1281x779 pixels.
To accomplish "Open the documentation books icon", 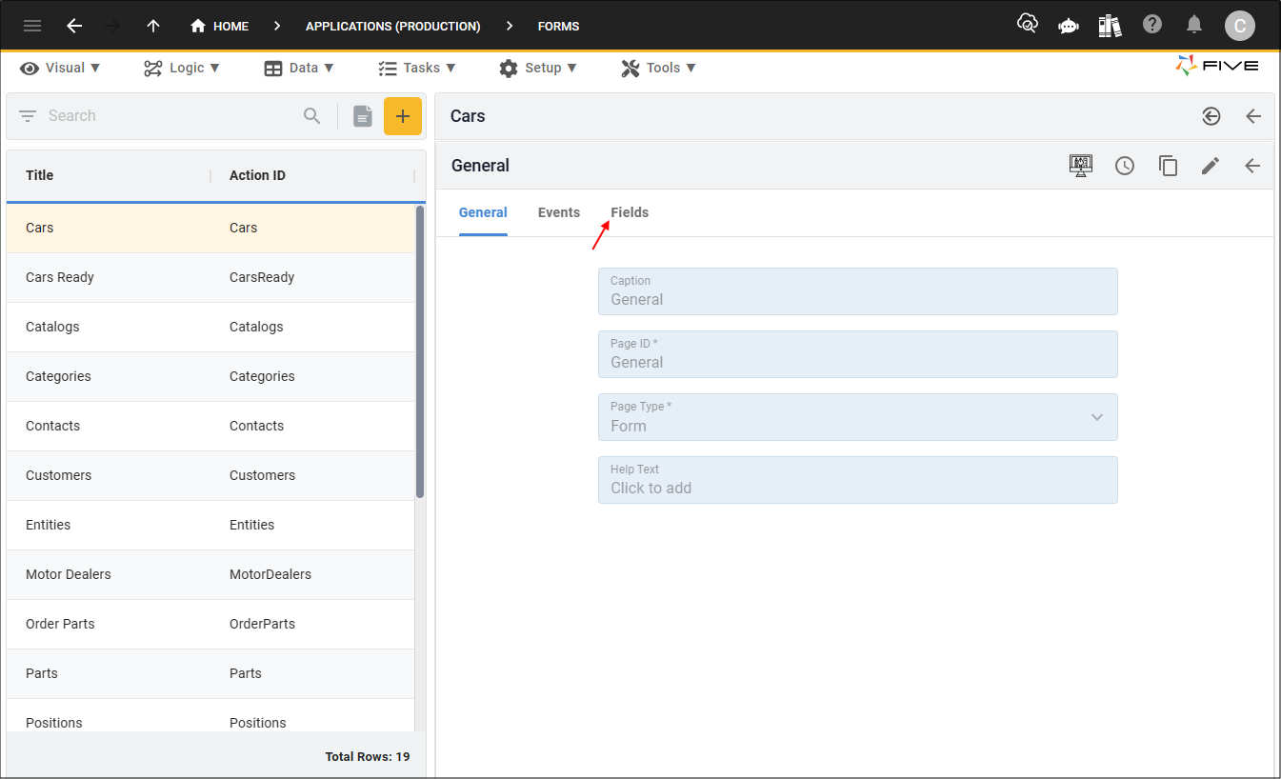I will coord(1110,26).
